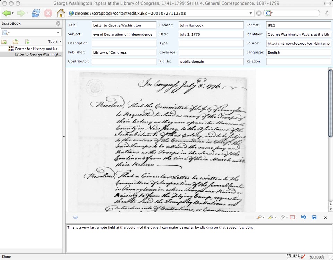Click the Subject field
The image size is (333, 260).
[124, 34]
